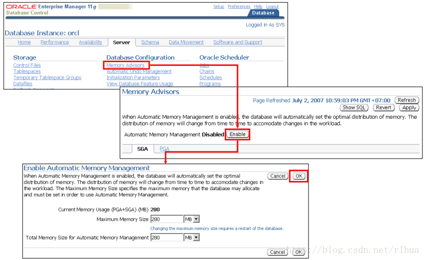Switch to the Schema tab
Screen dimensions: 425x260
tap(150, 42)
